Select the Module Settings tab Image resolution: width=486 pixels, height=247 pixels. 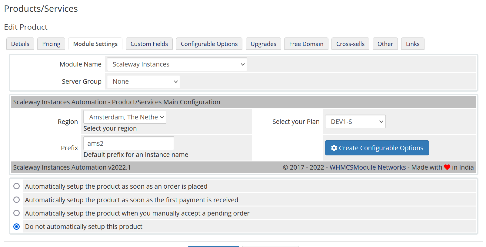coord(95,44)
